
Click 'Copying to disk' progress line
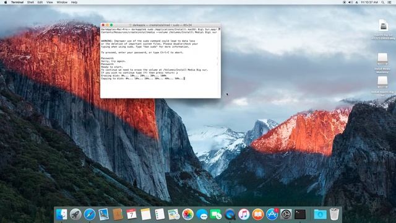tap(143, 79)
